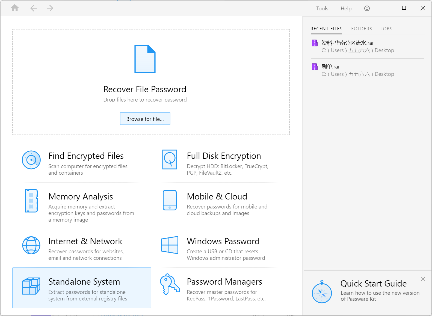This screenshot has height=316, width=432.
Task: Click the Memory Analysis chip icon
Action: pyautogui.click(x=31, y=201)
